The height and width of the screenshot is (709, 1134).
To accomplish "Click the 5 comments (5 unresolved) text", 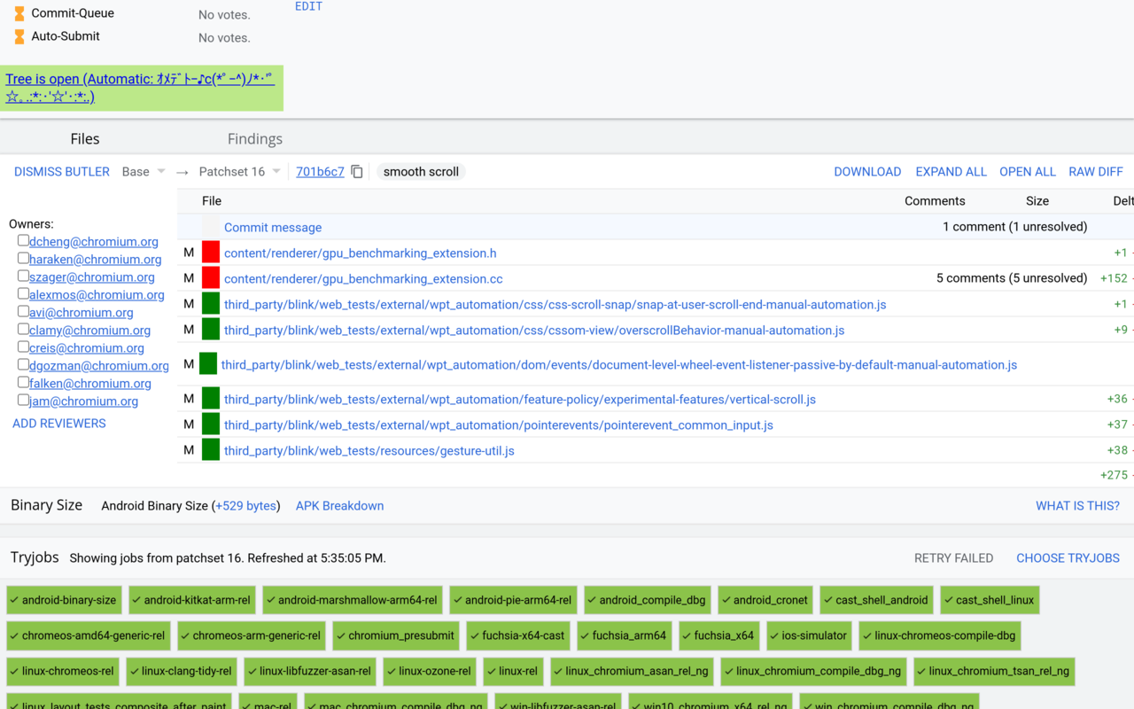I will tap(1012, 278).
